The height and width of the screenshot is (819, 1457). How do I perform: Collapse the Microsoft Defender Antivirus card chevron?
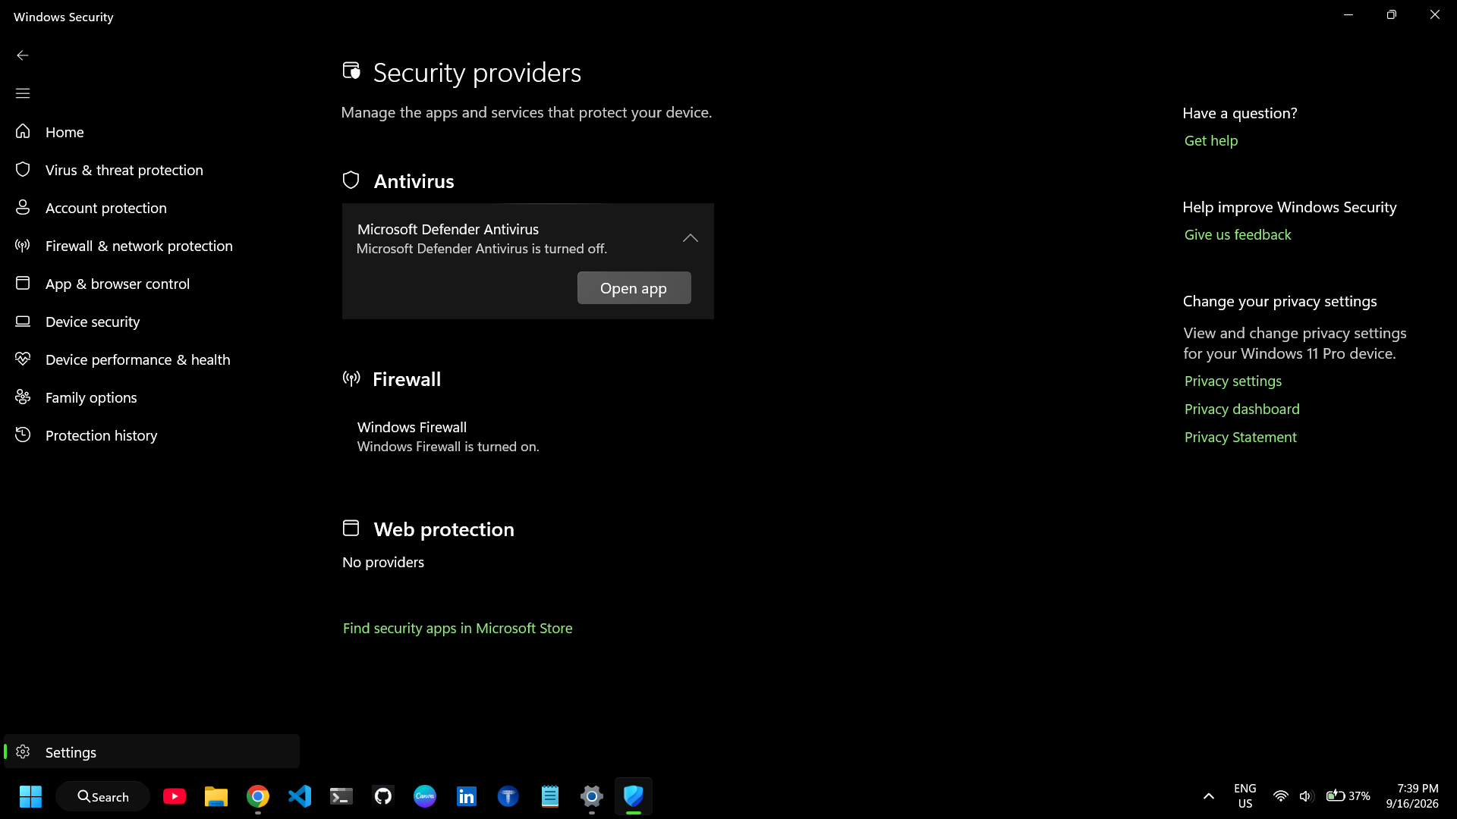690,238
